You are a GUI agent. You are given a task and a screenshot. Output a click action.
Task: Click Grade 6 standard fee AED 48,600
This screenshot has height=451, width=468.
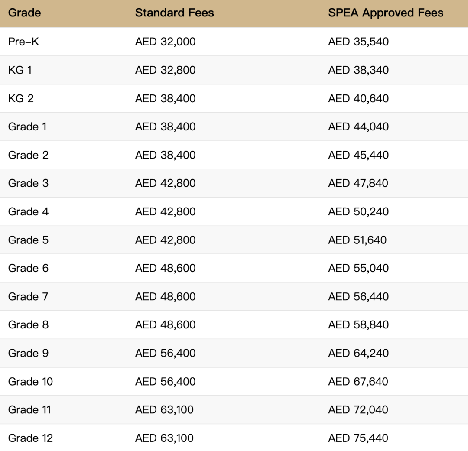click(x=166, y=268)
